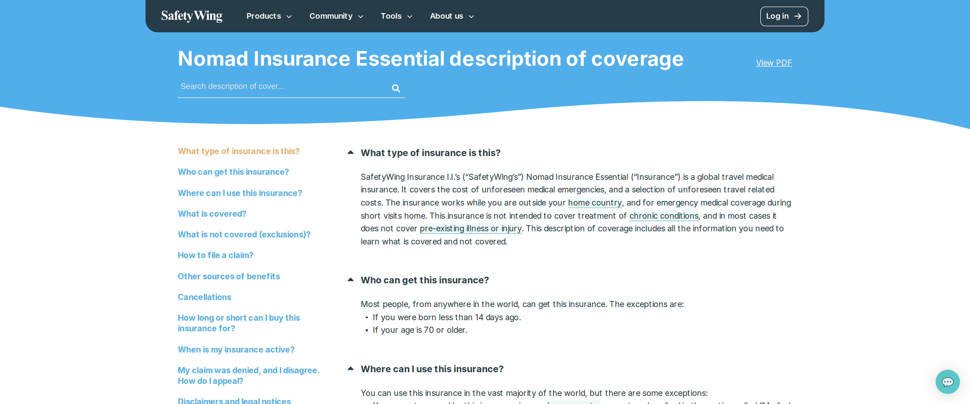Click 'If you were born less than 14 days ago.'
The height and width of the screenshot is (404, 970).
coord(447,317)
